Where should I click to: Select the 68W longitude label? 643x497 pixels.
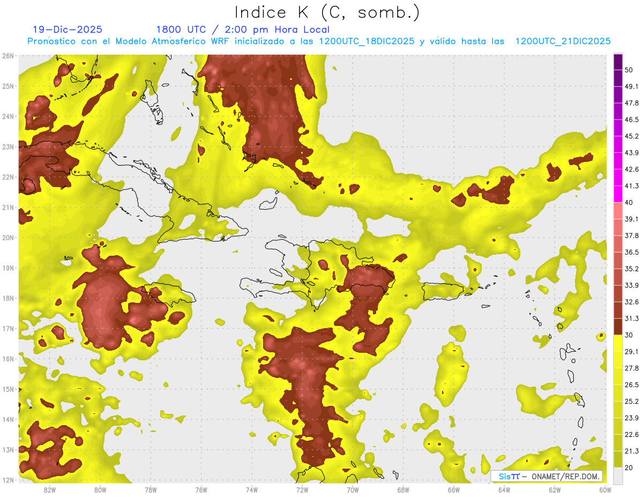click(x=403, y=489)
